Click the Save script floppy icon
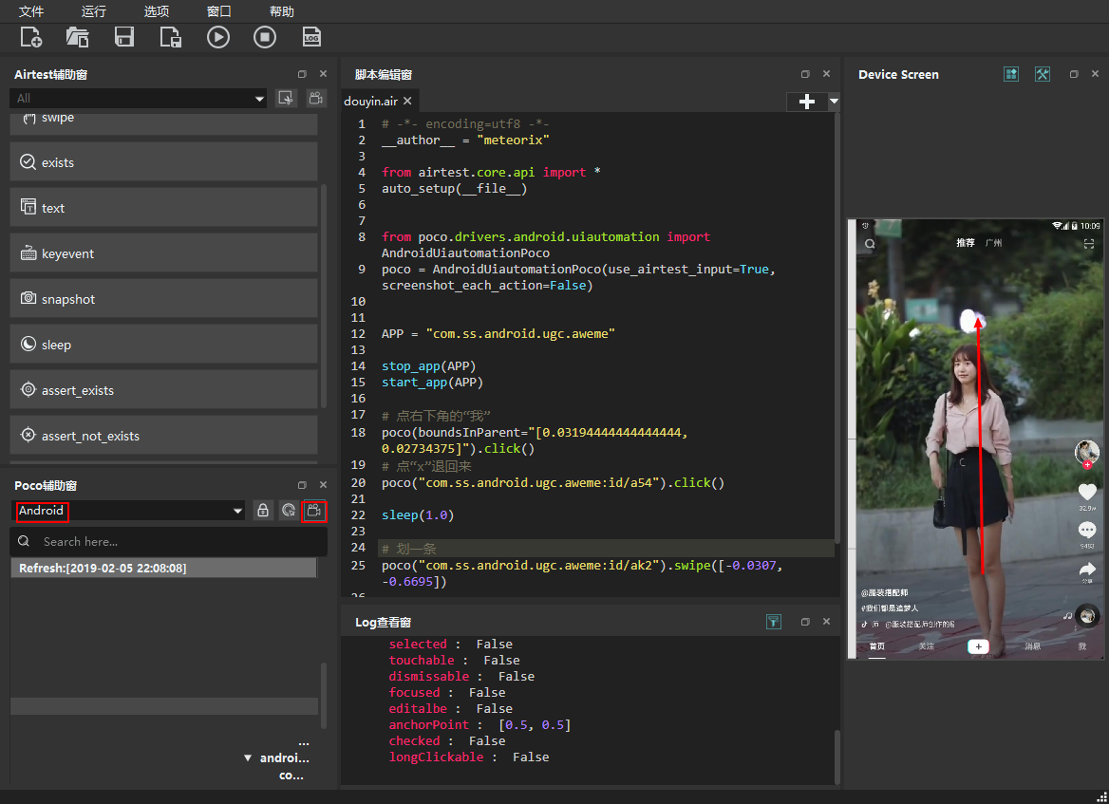The height and width of the screenshot is (804, 1109). click(123, 37)
